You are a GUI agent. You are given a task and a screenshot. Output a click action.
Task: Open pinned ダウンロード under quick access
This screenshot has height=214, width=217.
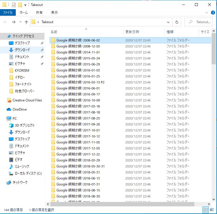click(x=22, y=50)
